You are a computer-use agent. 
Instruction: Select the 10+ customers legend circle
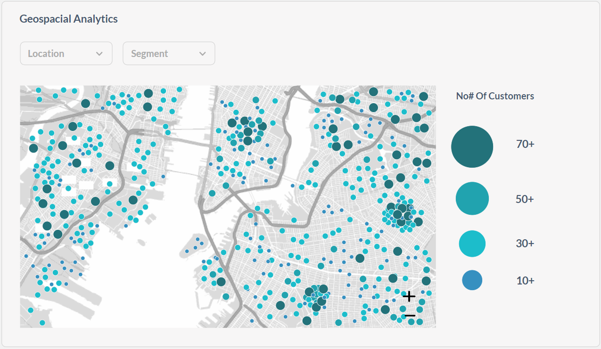tap(472, 280)
